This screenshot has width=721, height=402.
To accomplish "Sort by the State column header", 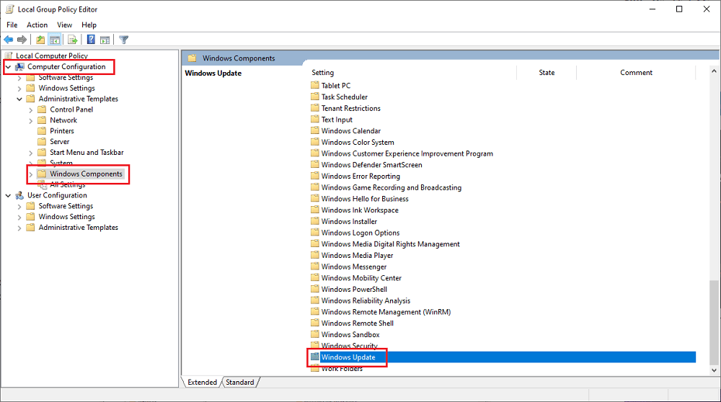I will [547, 73].
